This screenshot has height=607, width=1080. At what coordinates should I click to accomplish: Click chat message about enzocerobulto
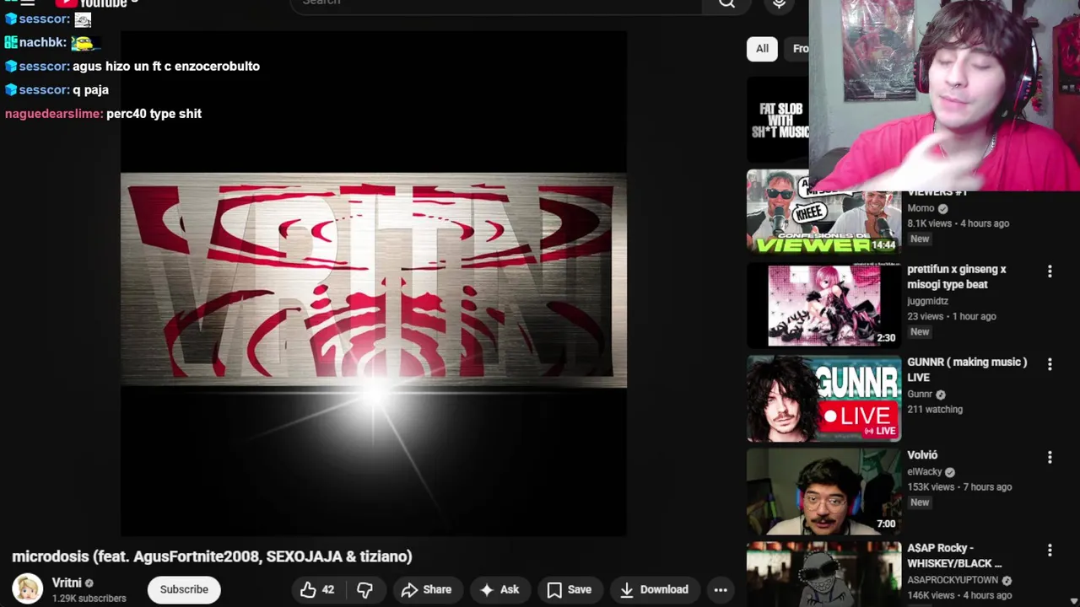tap(166, 67)
